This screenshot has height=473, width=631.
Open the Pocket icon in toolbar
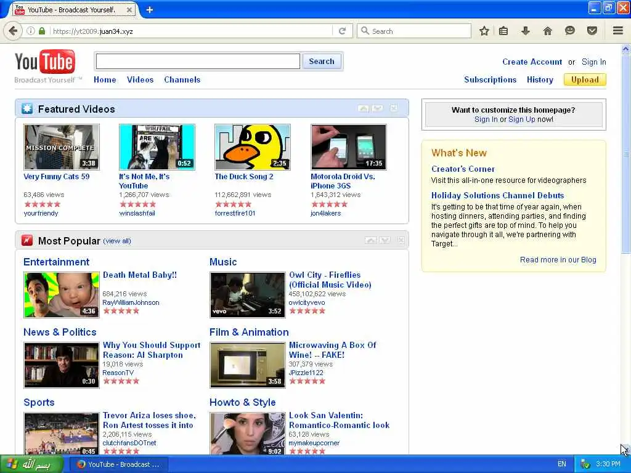[592, 31]
